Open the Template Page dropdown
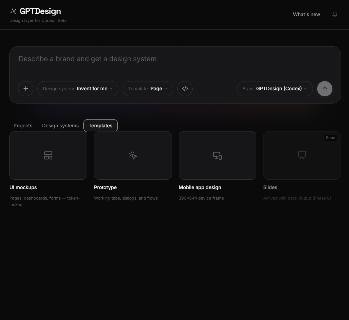 (x=148, y=89)
